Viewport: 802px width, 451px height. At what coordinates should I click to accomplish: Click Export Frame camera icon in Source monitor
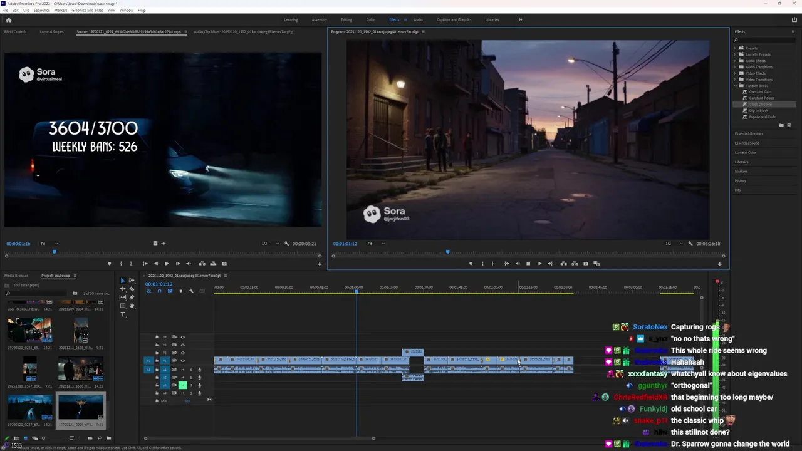point(224,264)
